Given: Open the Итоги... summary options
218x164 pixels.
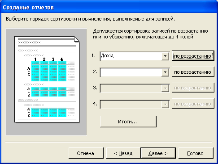Looking at the screenshot, I should 128,122.
